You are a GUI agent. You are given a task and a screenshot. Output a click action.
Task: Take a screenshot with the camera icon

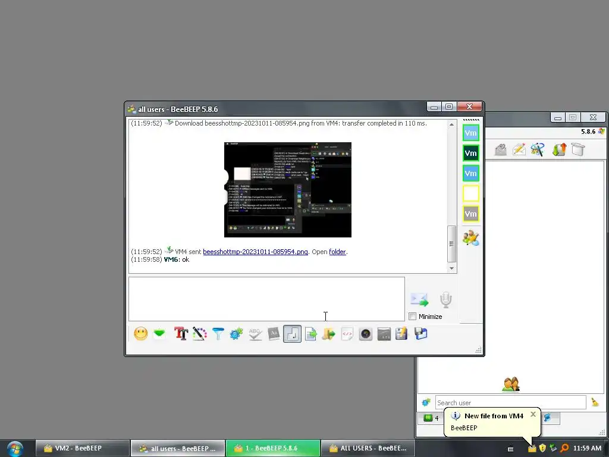pyautogui.click(x=366, y=333)
